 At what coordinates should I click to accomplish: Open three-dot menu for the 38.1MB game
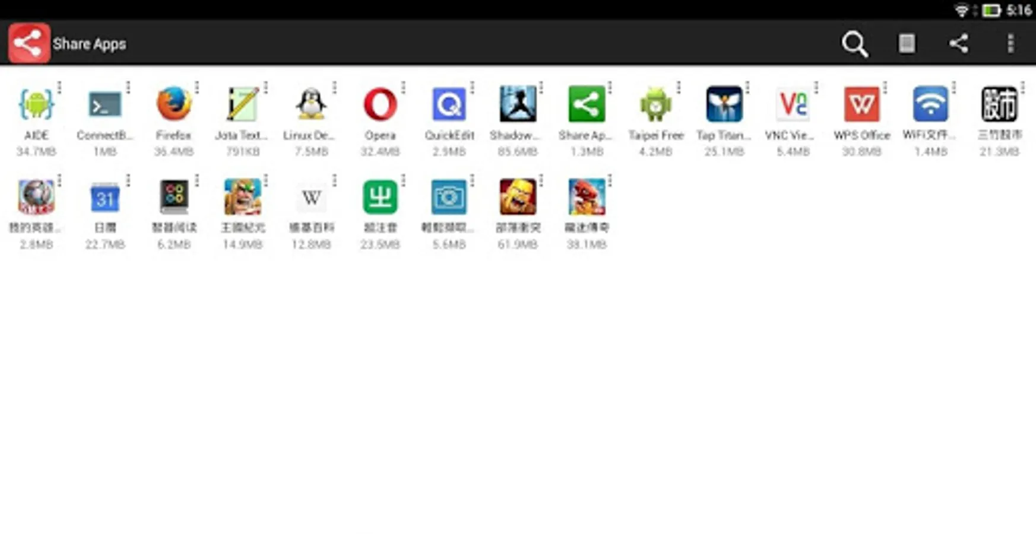610,180
